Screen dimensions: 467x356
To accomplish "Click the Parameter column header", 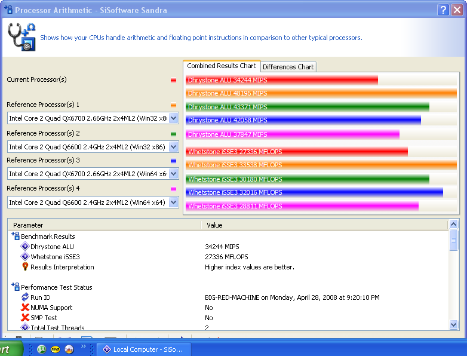I will point(105,225).
